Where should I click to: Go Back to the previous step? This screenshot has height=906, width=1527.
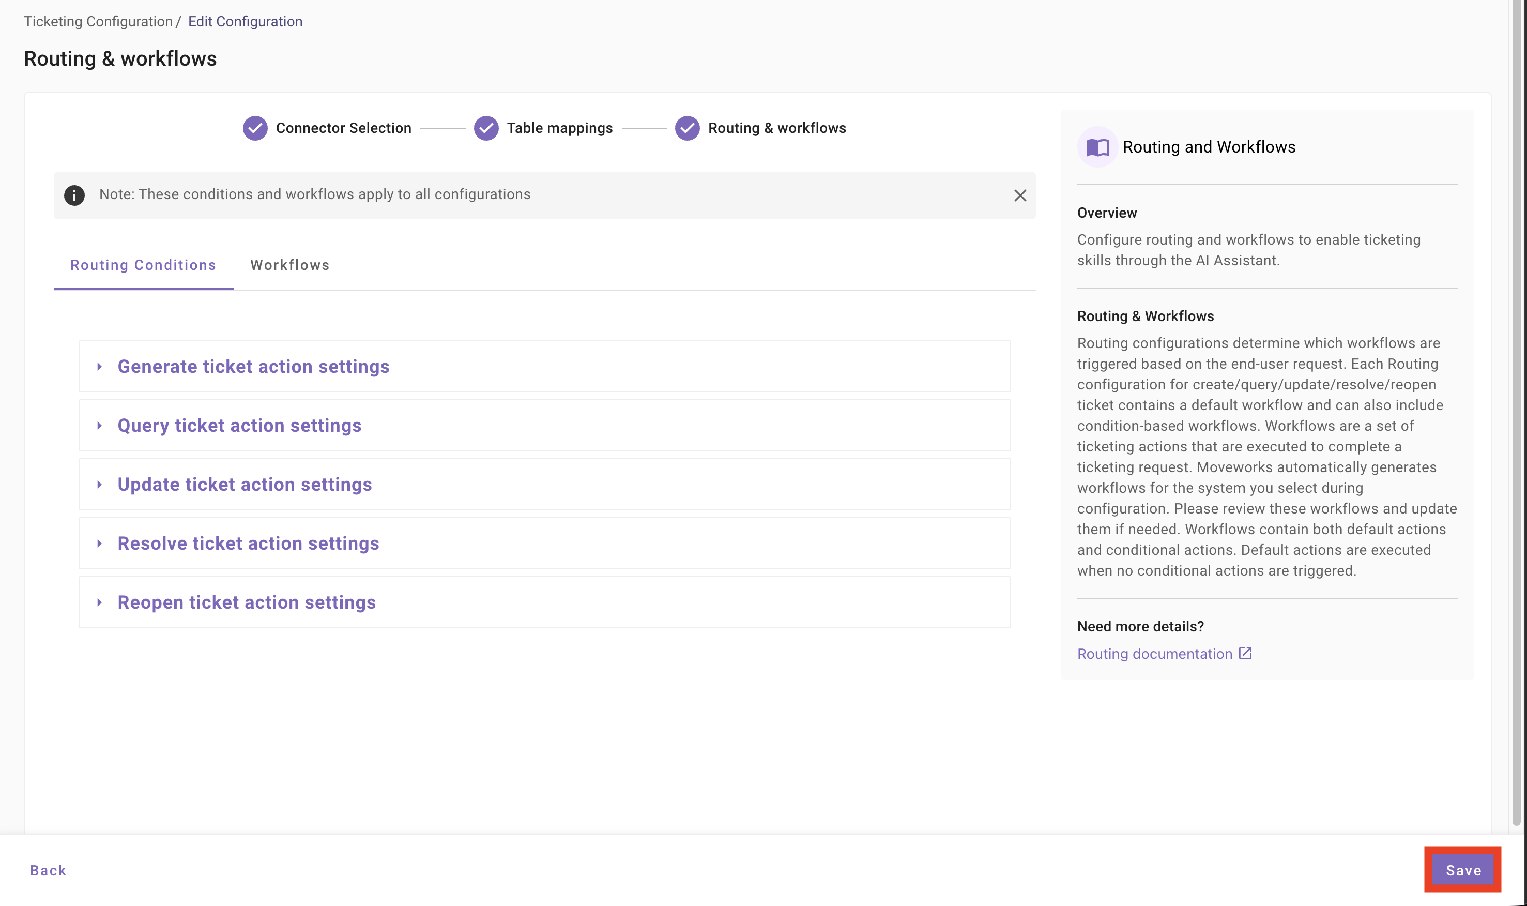(48, 870)
